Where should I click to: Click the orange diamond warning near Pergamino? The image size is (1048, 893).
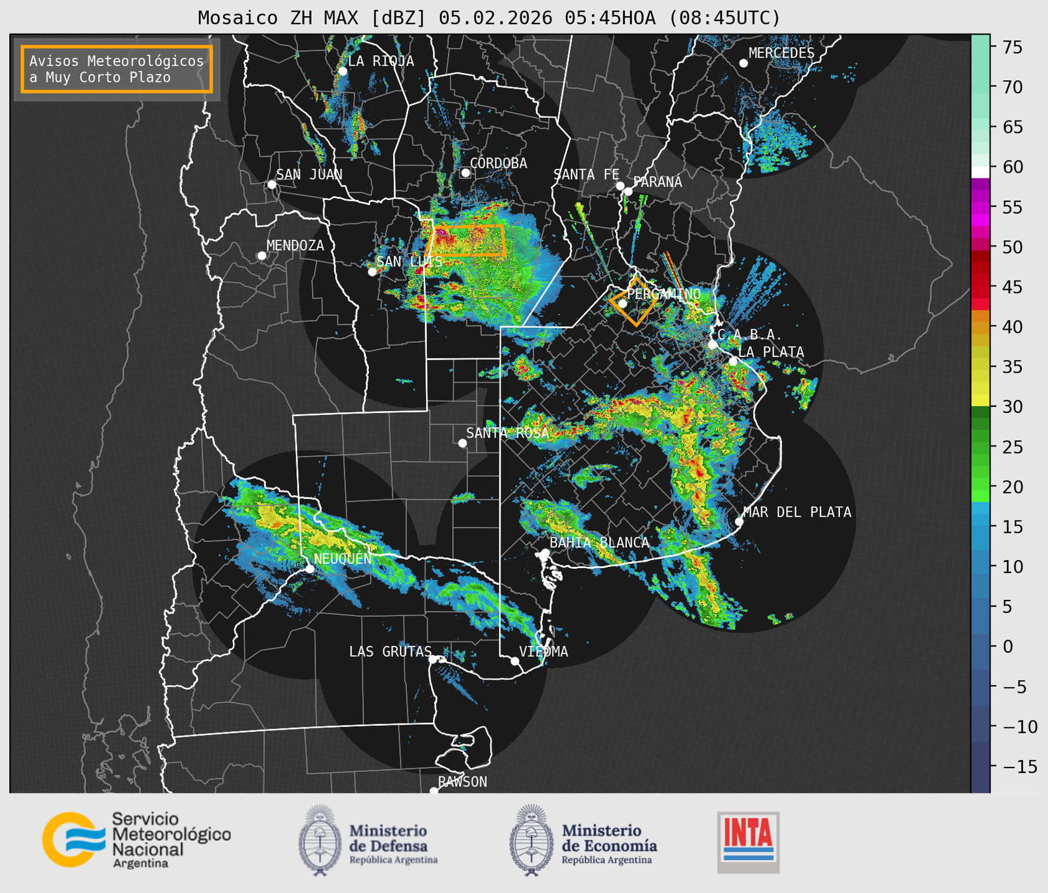(634, 302)
